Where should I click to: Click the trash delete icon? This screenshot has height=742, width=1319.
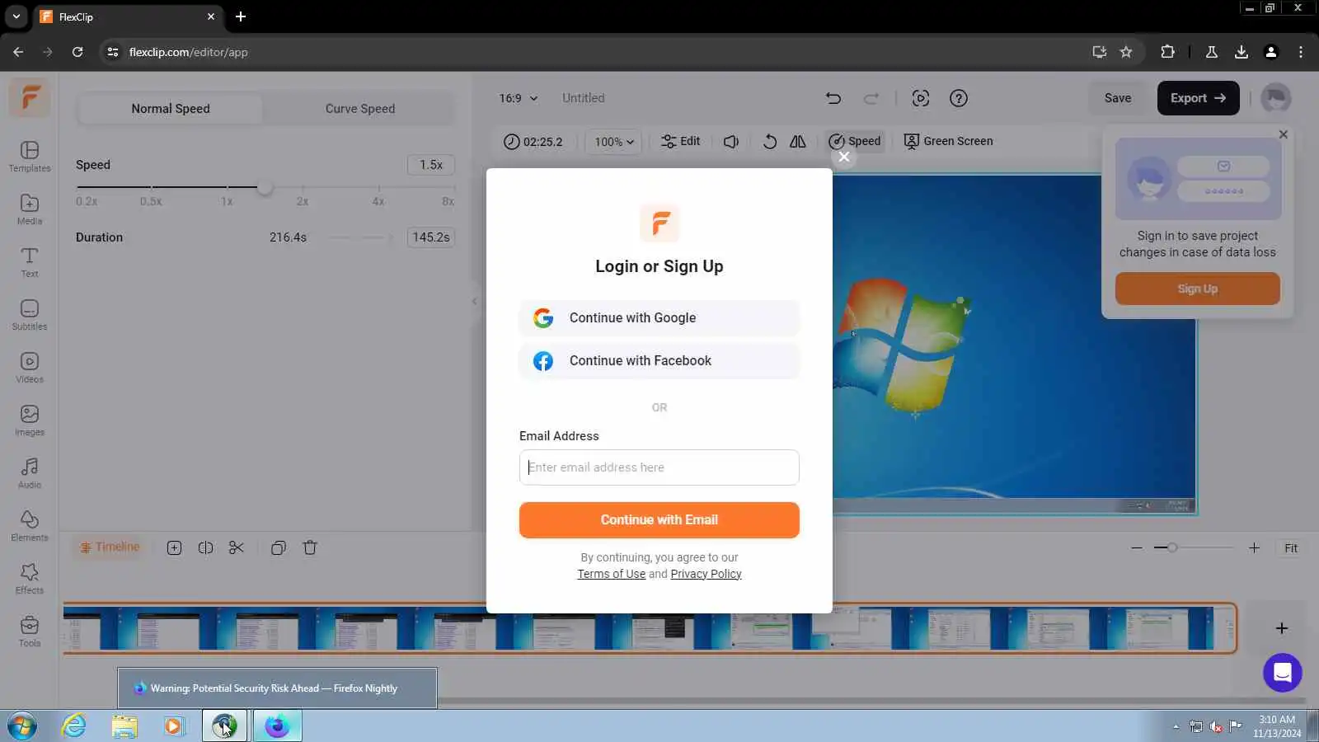[310, 547]
